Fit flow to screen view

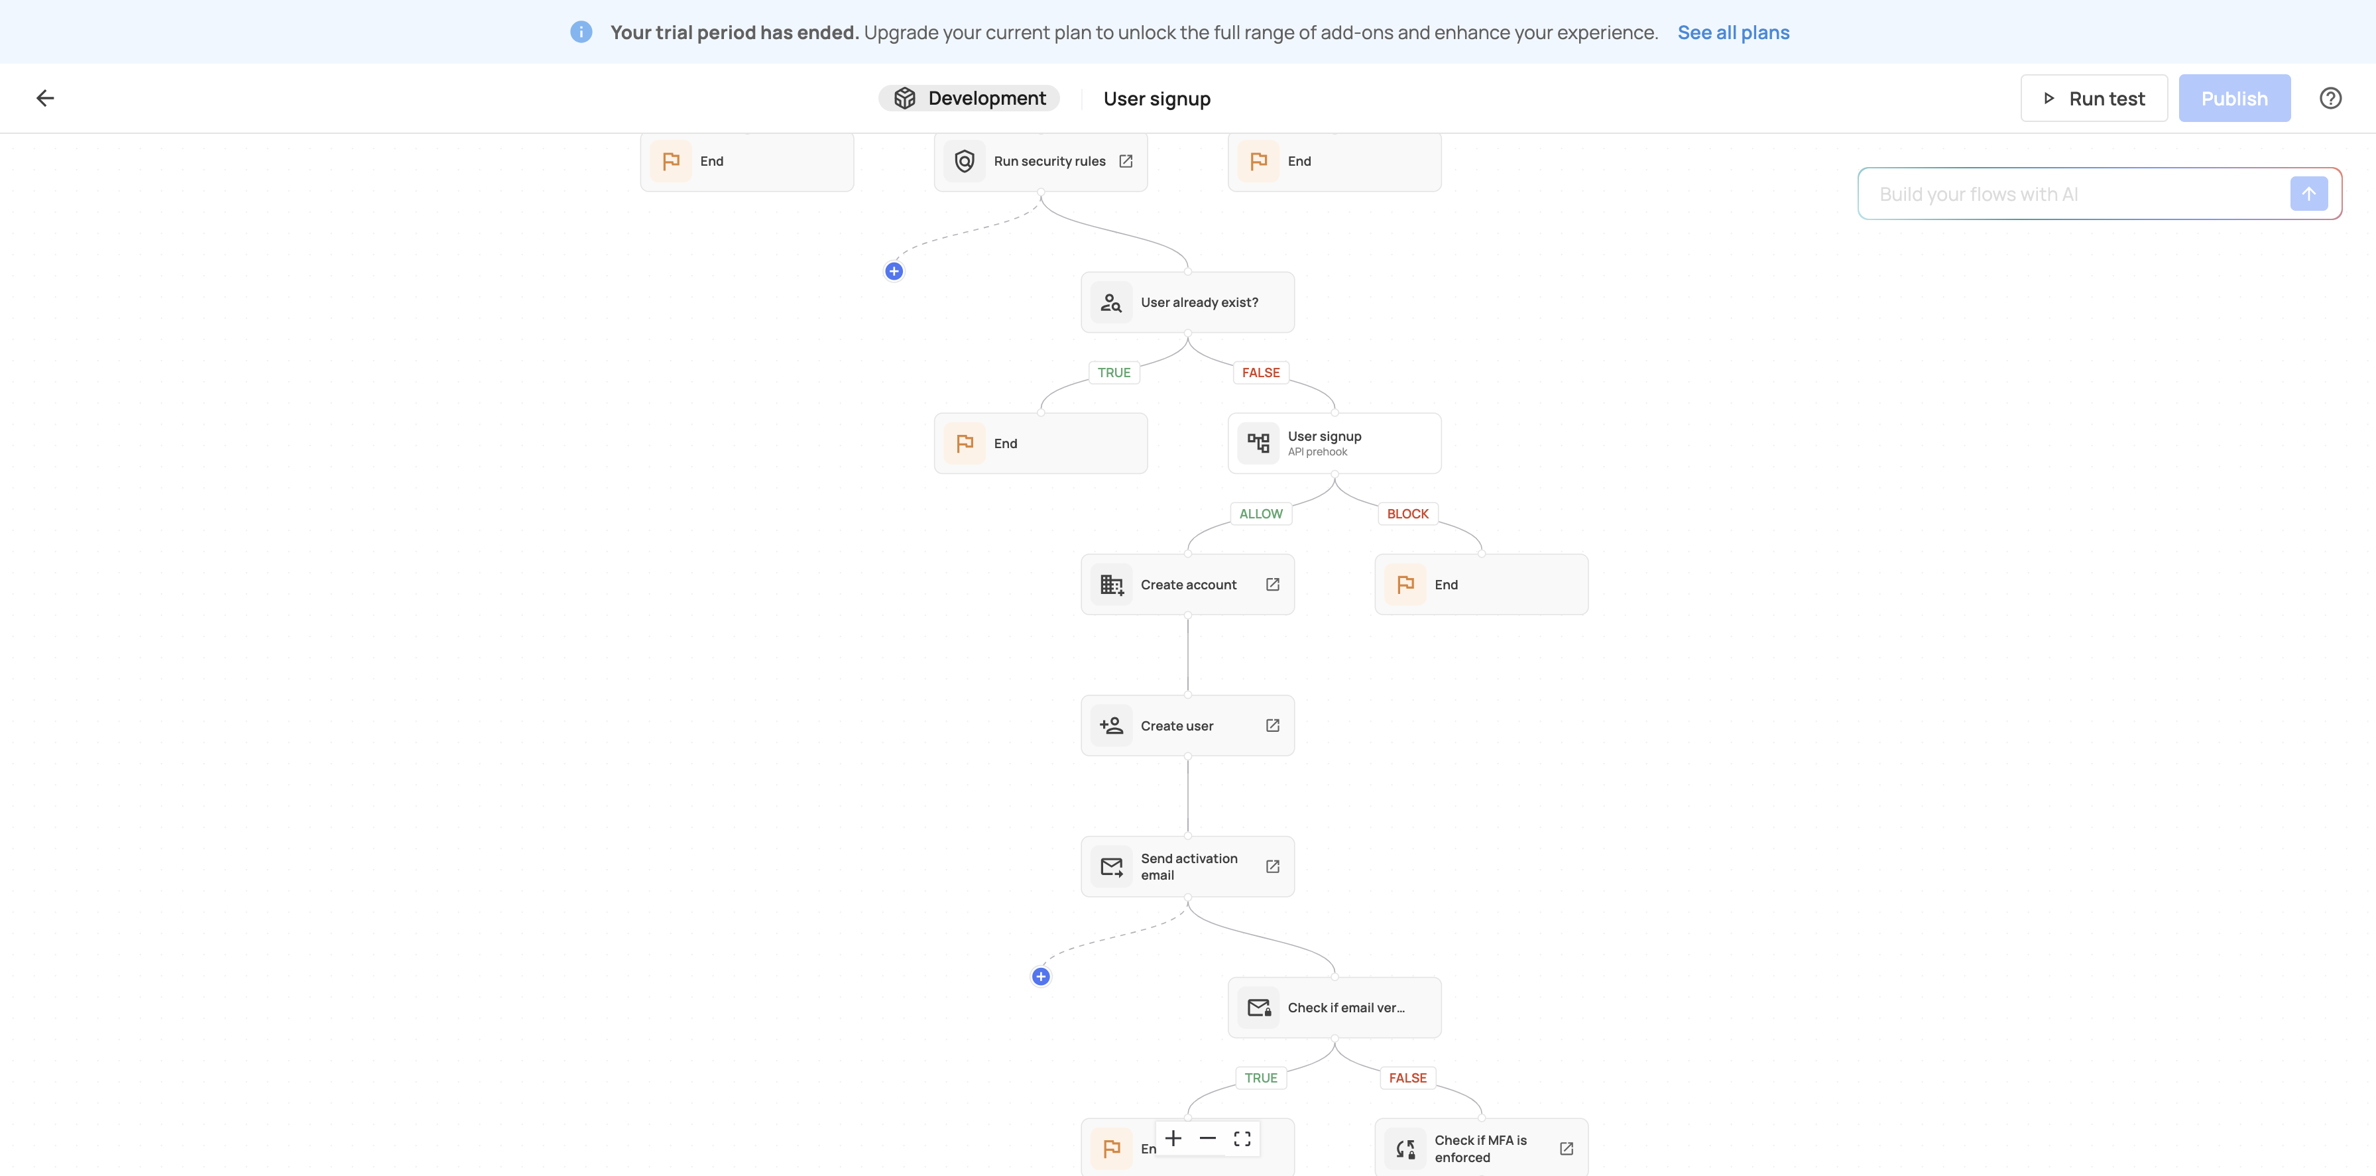point(1242,1138)
